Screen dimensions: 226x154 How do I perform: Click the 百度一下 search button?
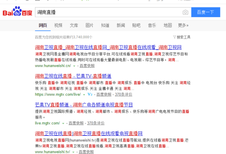point(206,12)
